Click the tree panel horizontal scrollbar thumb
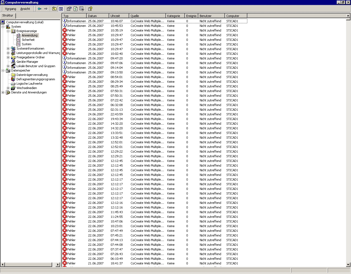Image resolution: width=351 pixels, height=274 pixels. pyautogui.click(x=29, y=265)
